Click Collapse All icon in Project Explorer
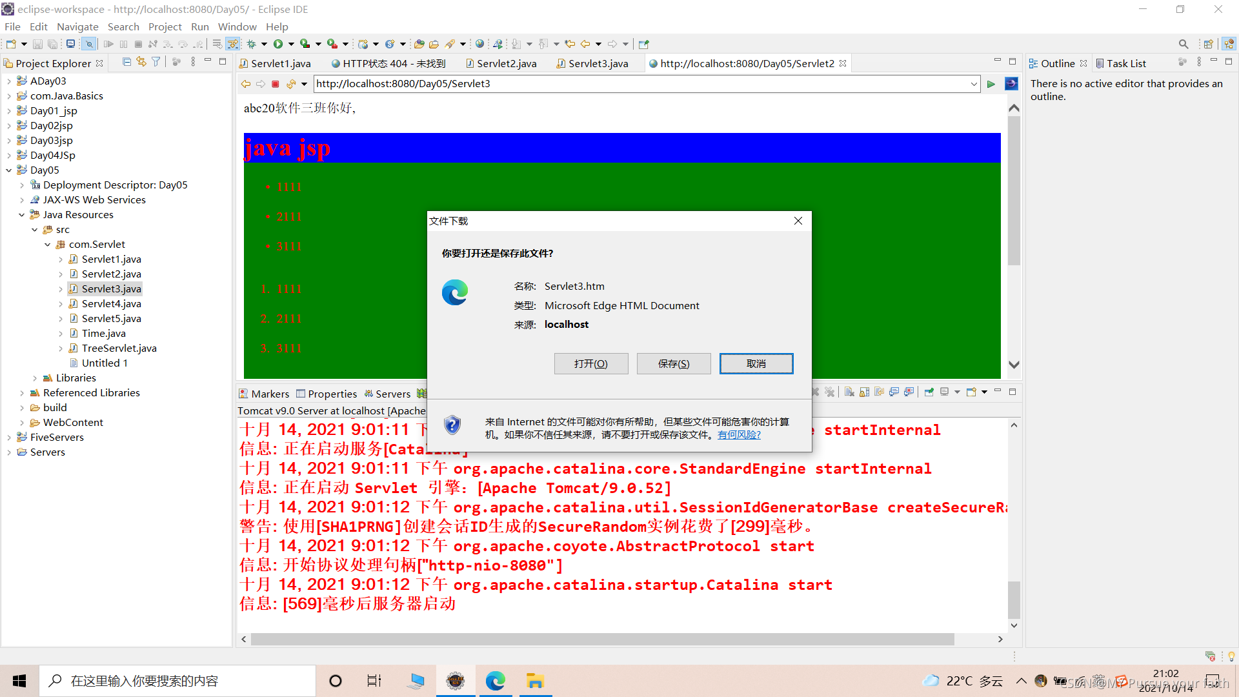The height and width of the screenshot is (697, 1239). point(126,62)
